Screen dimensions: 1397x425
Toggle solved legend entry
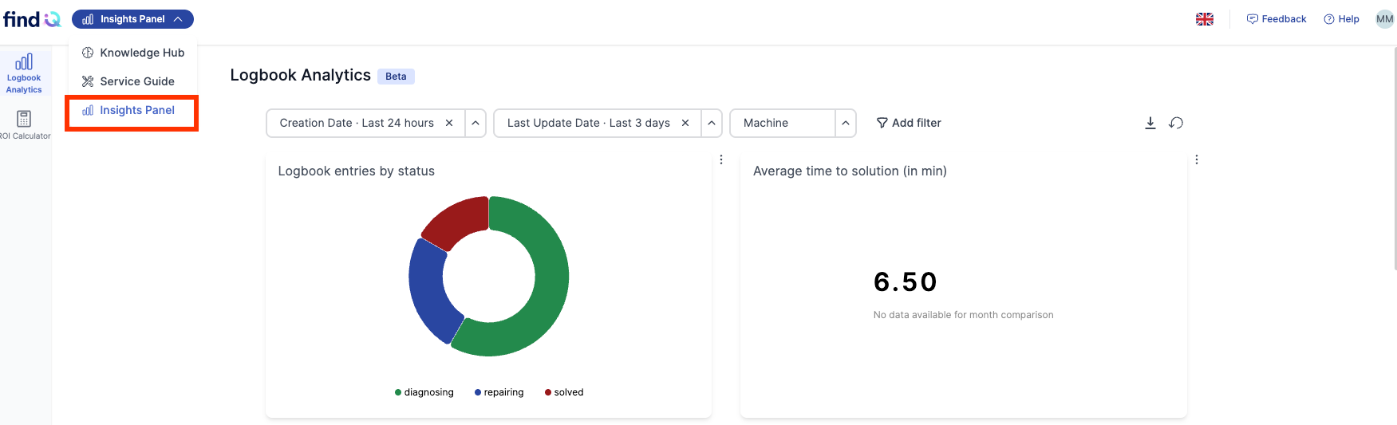pos(564,392)
